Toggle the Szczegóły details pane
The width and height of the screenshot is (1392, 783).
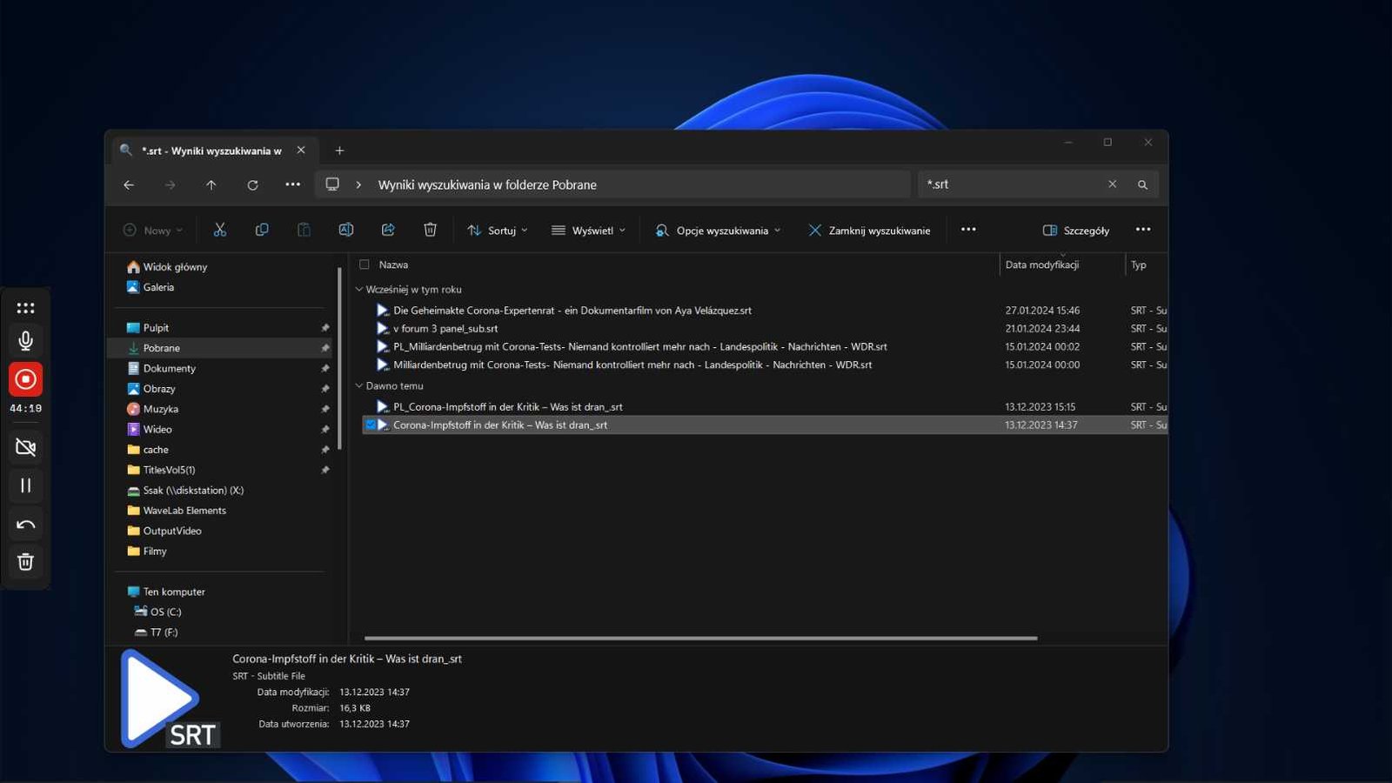(x=1076, y=231)
